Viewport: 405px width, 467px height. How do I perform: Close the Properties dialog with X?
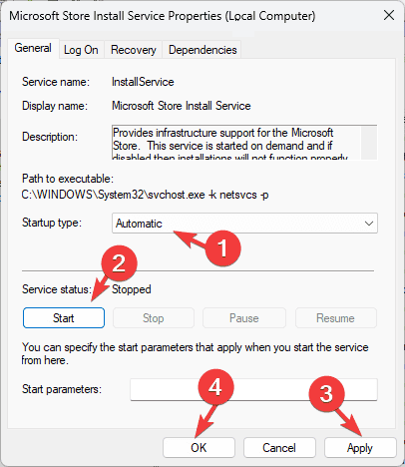(389, 15)
